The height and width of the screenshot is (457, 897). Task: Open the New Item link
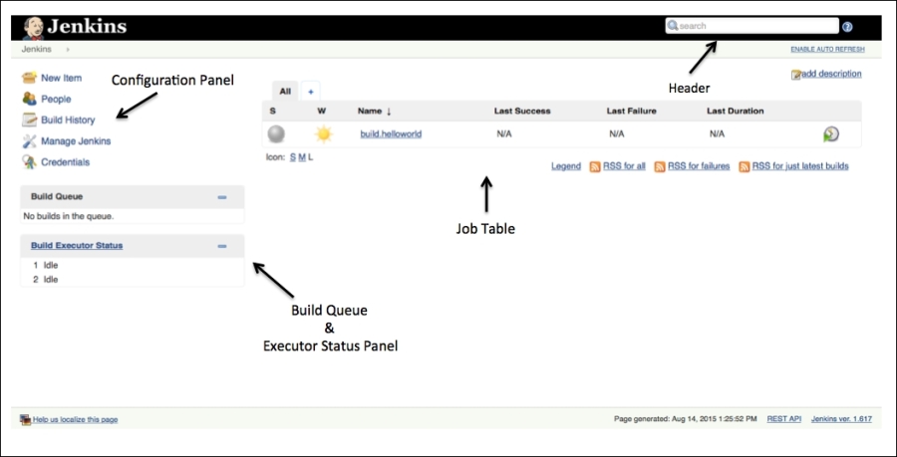point(61,78)
